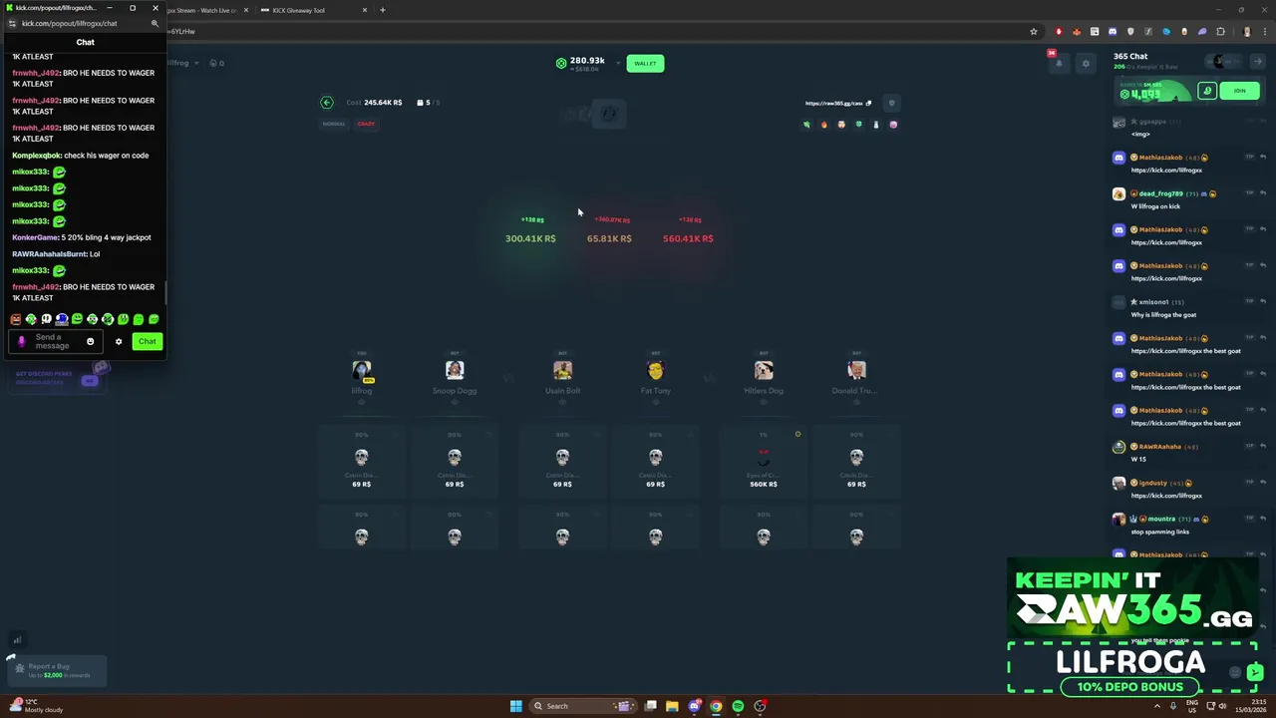This screenshot has width=1276, height=718.
Task: Bookmark this page with the star icon
Action: [1034, 31]
